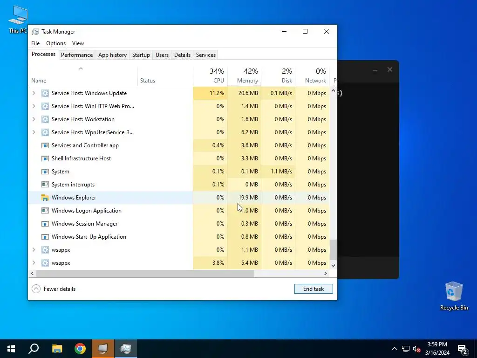Open the Options menu
Viewport: 477px width, 358px height.
click(x=56, y=43)
